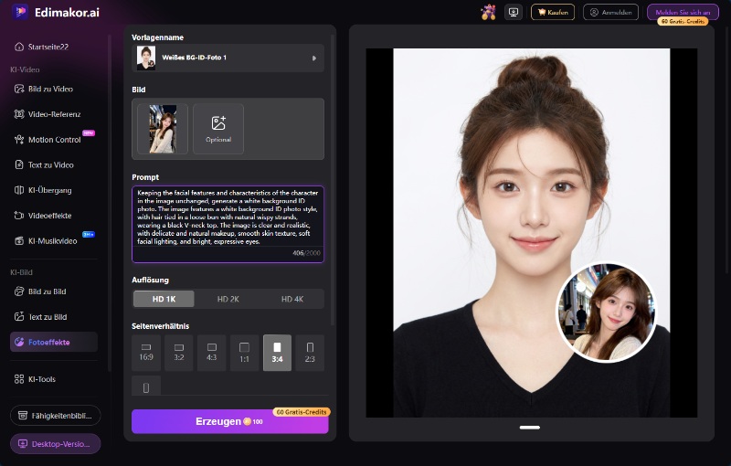Choose 3:4 aspect ratio
Viewport: 731px width, 466px height.
click(x=278, y=353)
